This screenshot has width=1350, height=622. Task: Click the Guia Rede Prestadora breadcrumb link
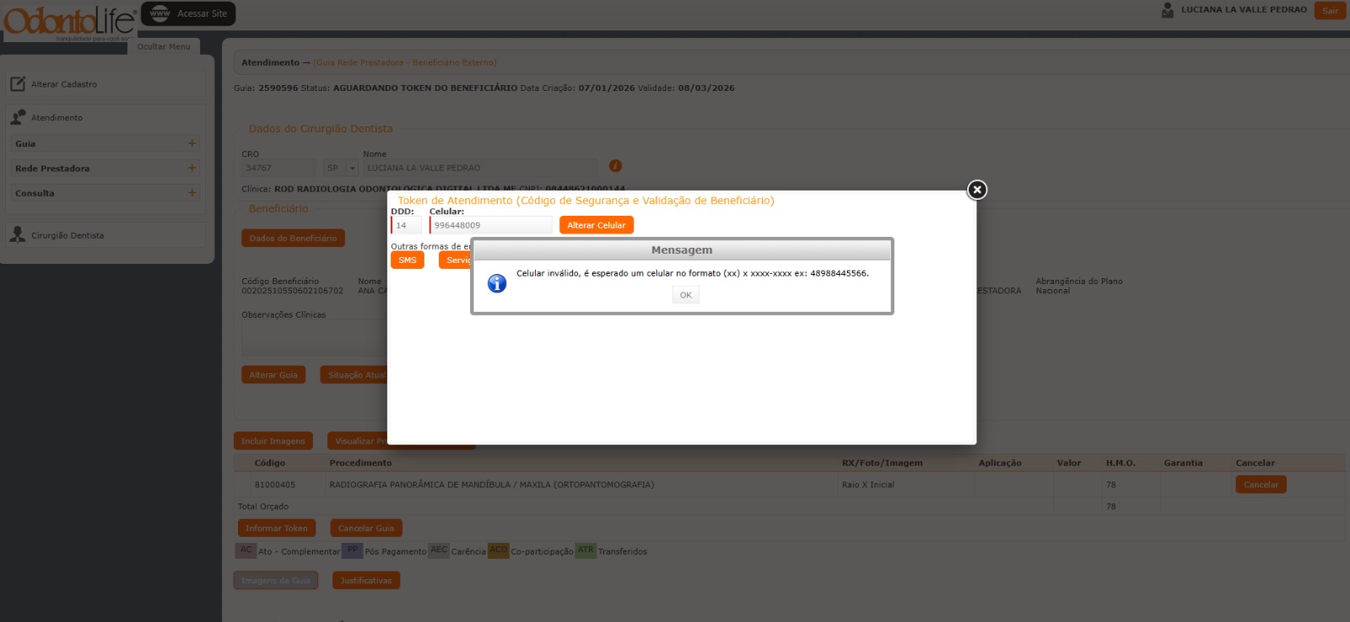(x=405, y=62)
